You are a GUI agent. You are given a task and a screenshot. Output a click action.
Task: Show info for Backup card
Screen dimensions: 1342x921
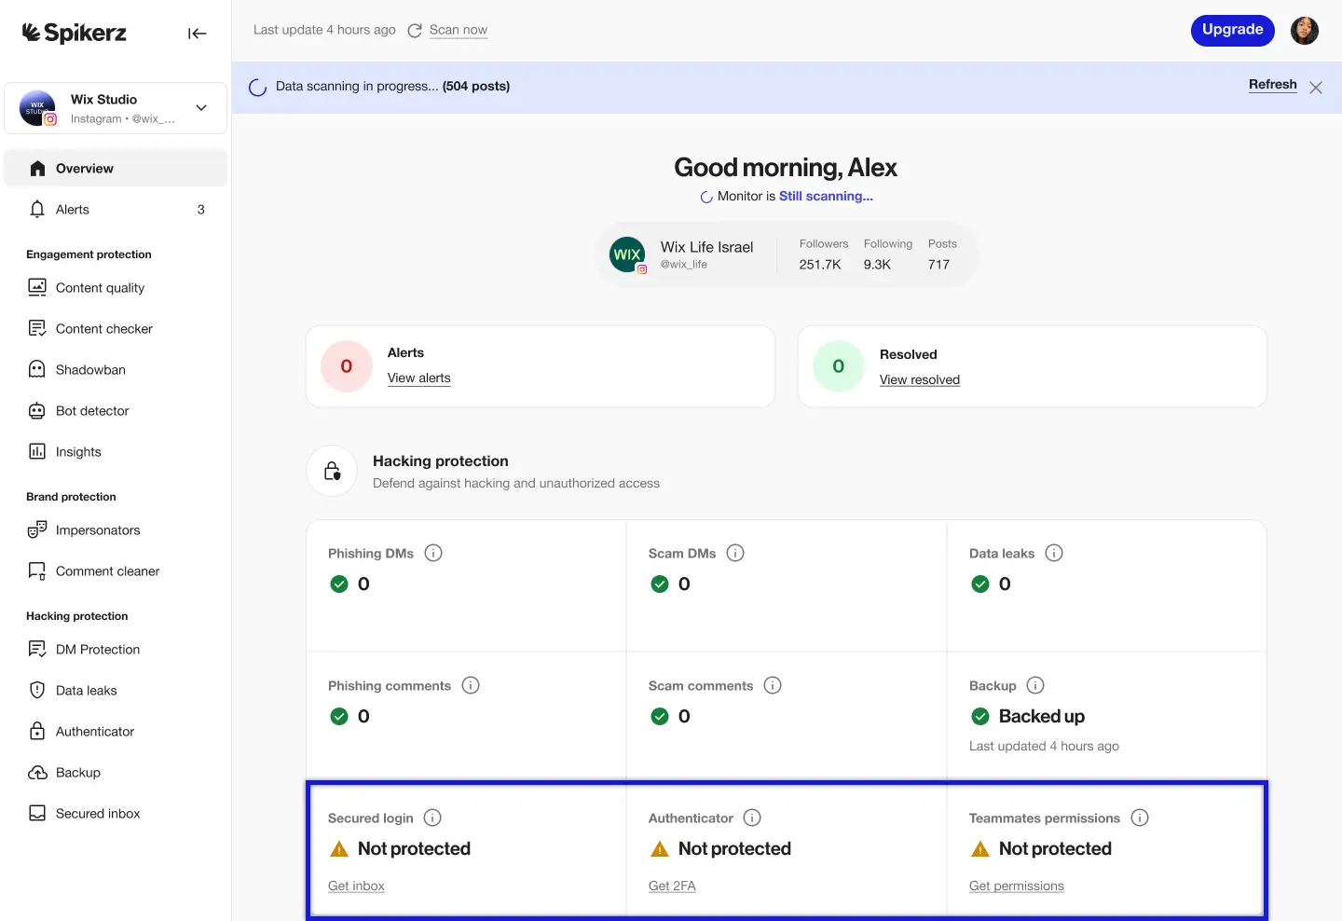point(1035,685)
